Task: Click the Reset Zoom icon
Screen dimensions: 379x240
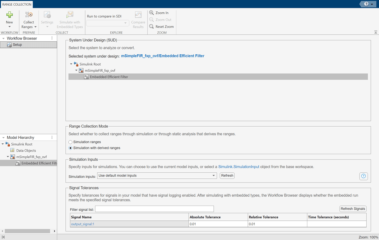Action: coord(152,27)
